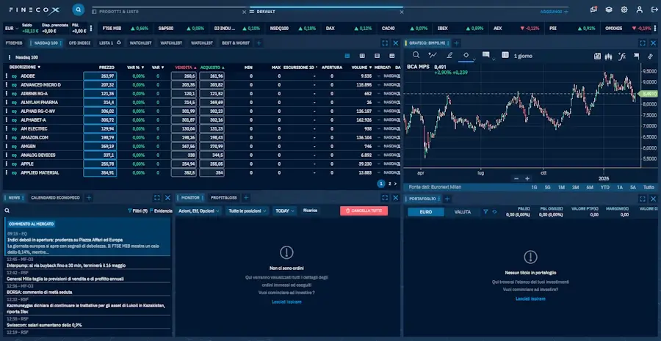The width and height of the screenshot is (661, 341).
Task: Click the portfolio filter funnel icon
Action: (485, 212)
